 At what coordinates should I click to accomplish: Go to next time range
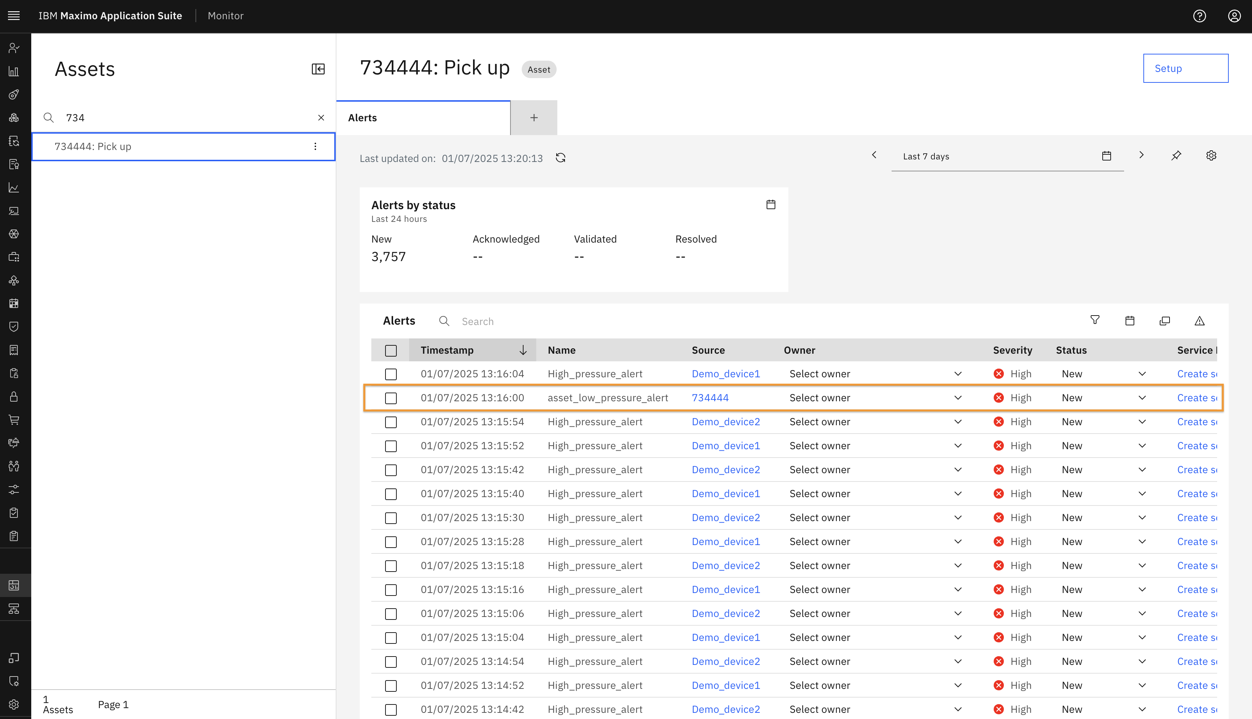[x=1141, y=155]
